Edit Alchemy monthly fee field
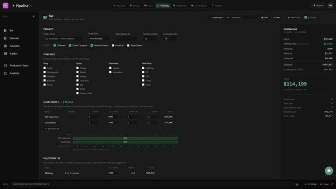 tap(112, 173)
